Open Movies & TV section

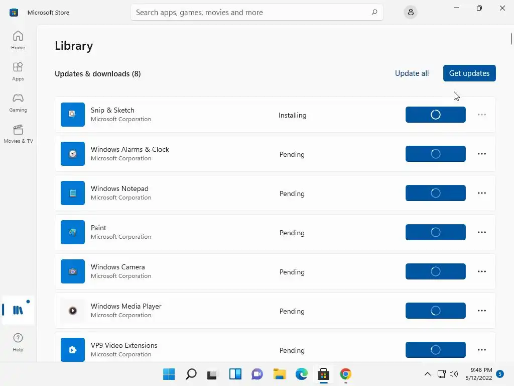pos(18,134)
